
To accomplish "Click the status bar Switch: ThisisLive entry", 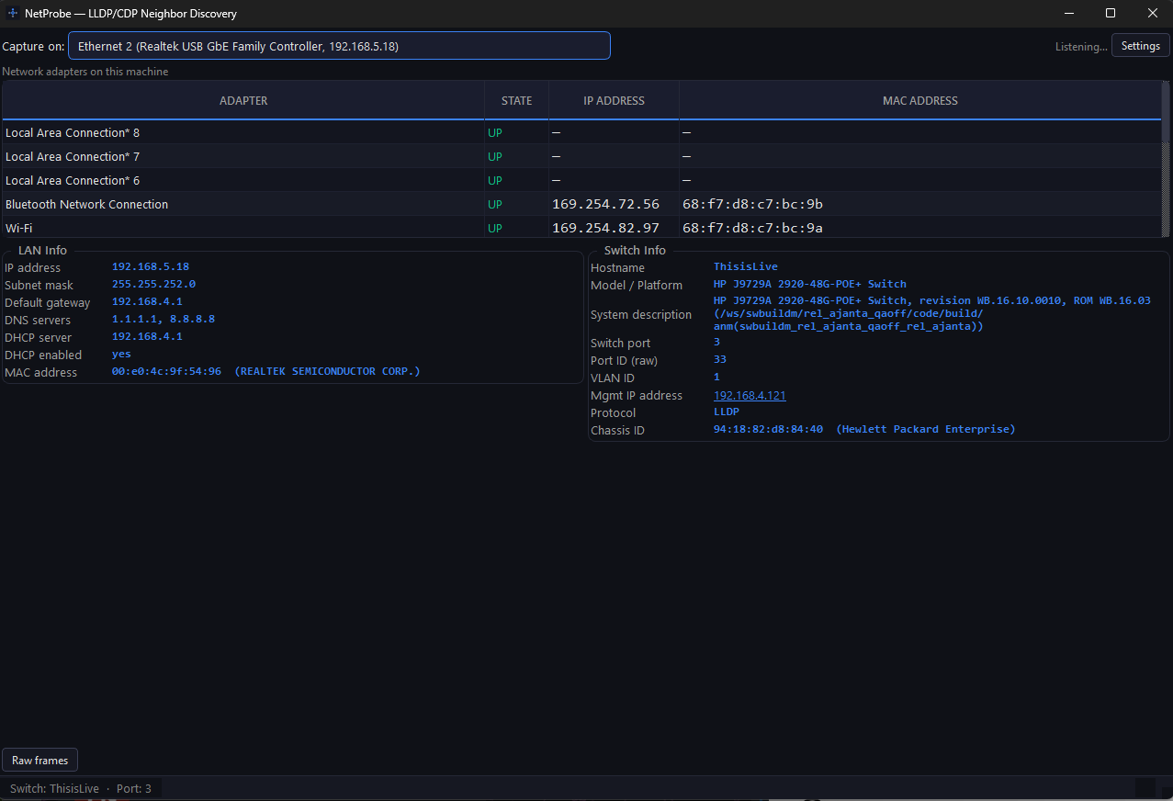I will click(x=54, y=788).
